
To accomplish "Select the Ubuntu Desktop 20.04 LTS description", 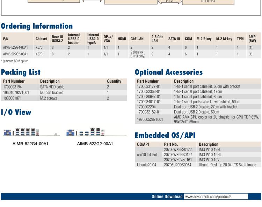I will (227, 165).
